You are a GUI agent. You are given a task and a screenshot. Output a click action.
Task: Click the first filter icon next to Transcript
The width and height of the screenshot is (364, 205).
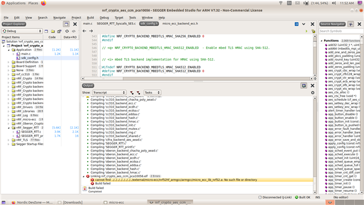pyautogui.click(x=131, y=92)
